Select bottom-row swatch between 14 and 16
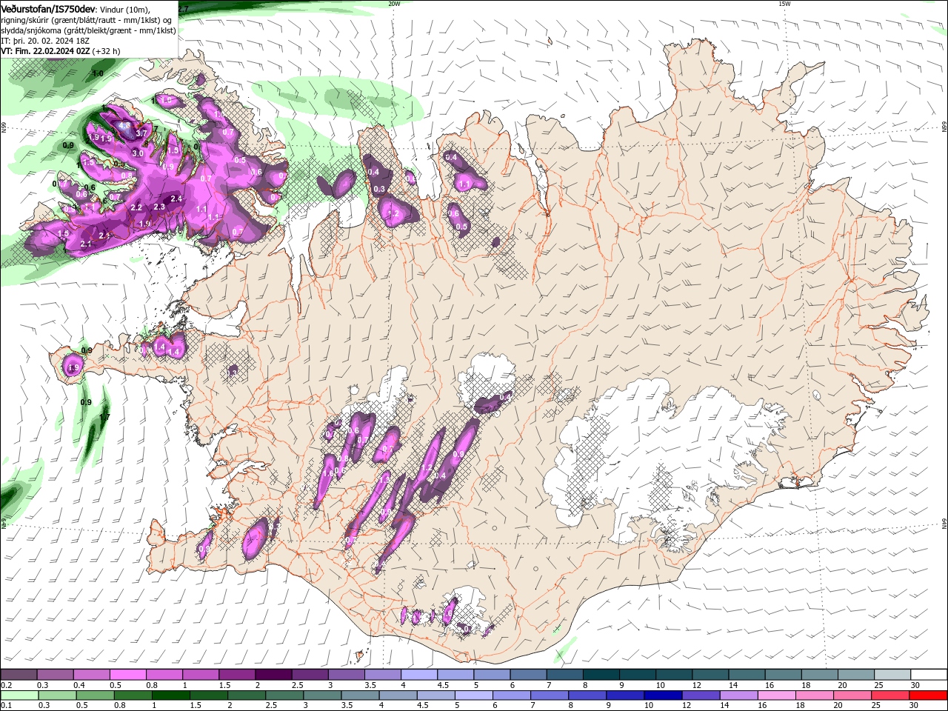 [x=739, y=695]
